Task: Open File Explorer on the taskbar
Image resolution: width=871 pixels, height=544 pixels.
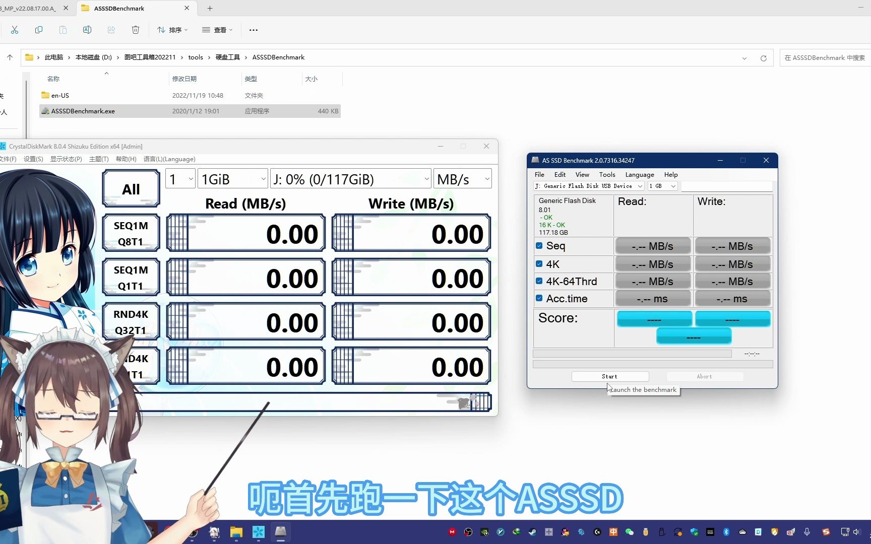Action: pyautogui.click(x=236, y=532)
